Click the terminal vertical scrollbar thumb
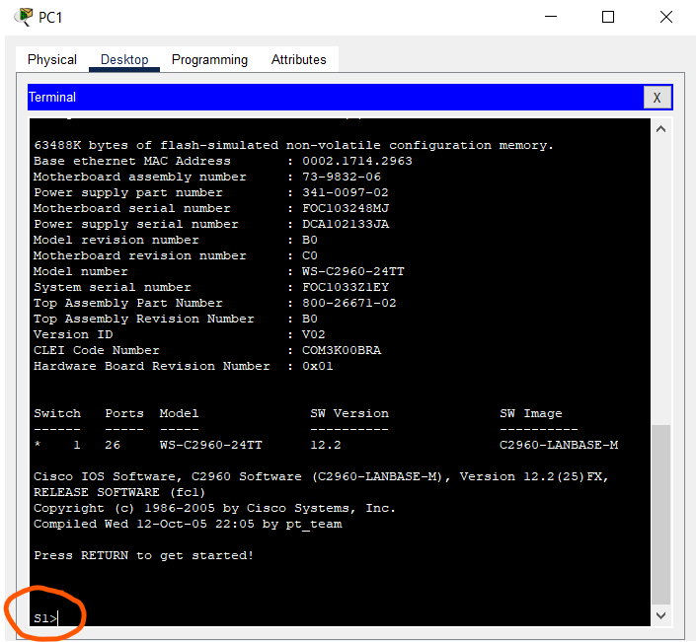 [x=660, y=515]
